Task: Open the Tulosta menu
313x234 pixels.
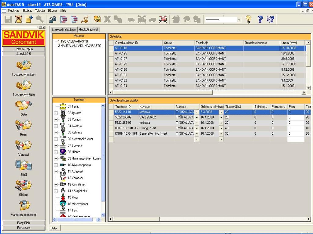Action: pyautogui.click(x=40, y=11)
